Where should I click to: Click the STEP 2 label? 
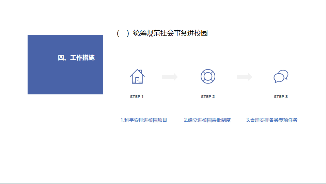208,97
